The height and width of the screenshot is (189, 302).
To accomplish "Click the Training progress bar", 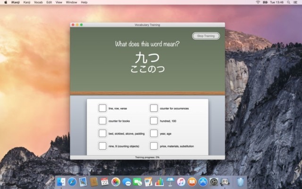I will [147, 157].
